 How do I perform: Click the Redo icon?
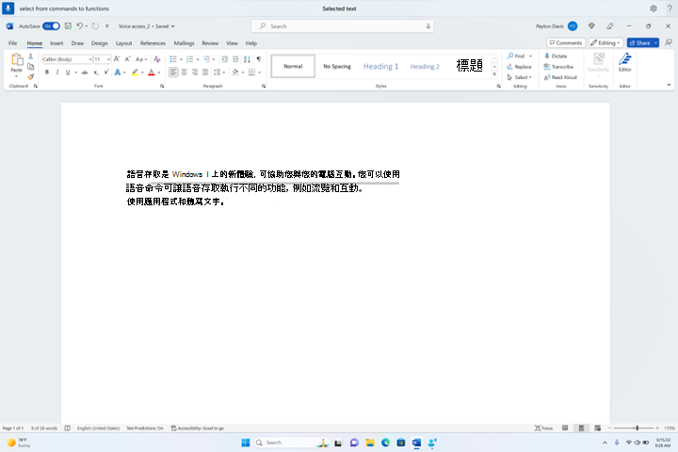click(95, 26)
